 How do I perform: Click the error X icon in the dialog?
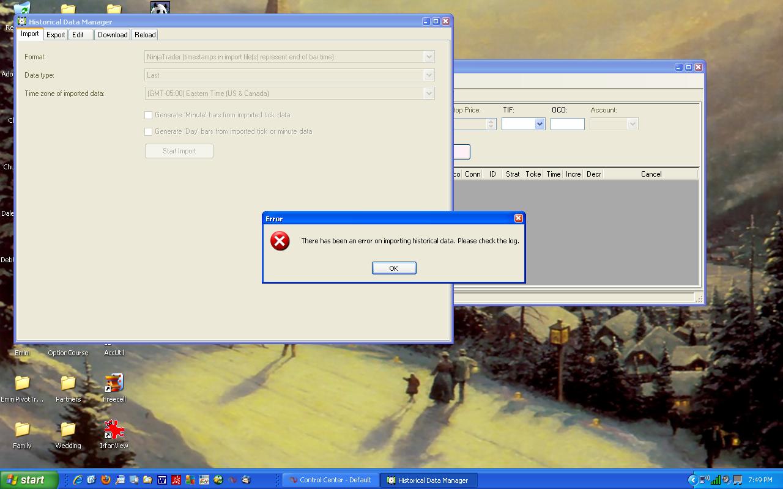(280, 241)
